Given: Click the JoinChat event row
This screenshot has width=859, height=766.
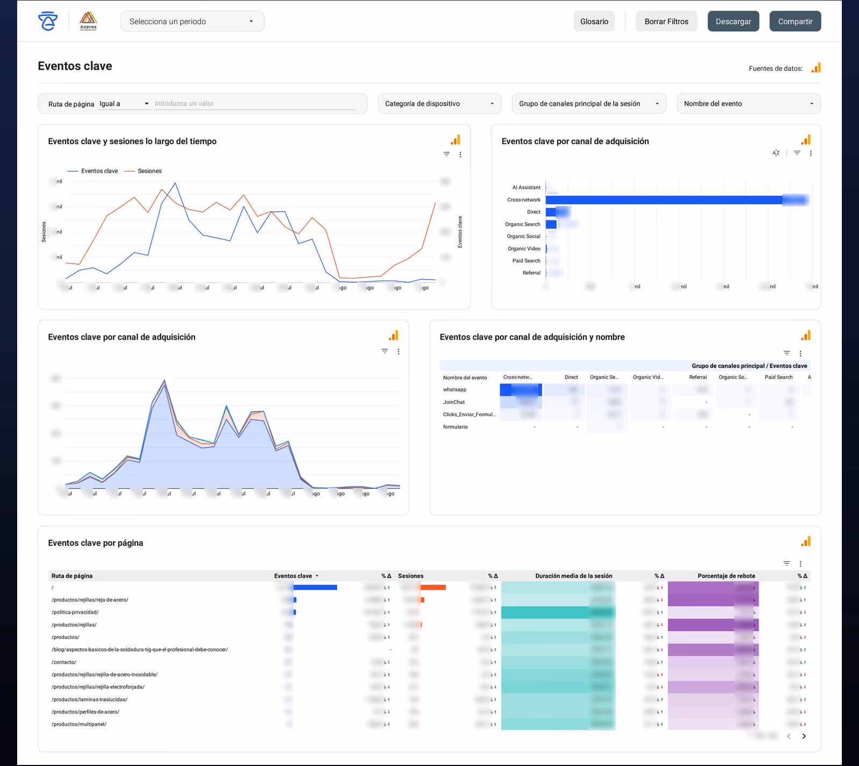Looking at the screenshot, I should 625,402.
